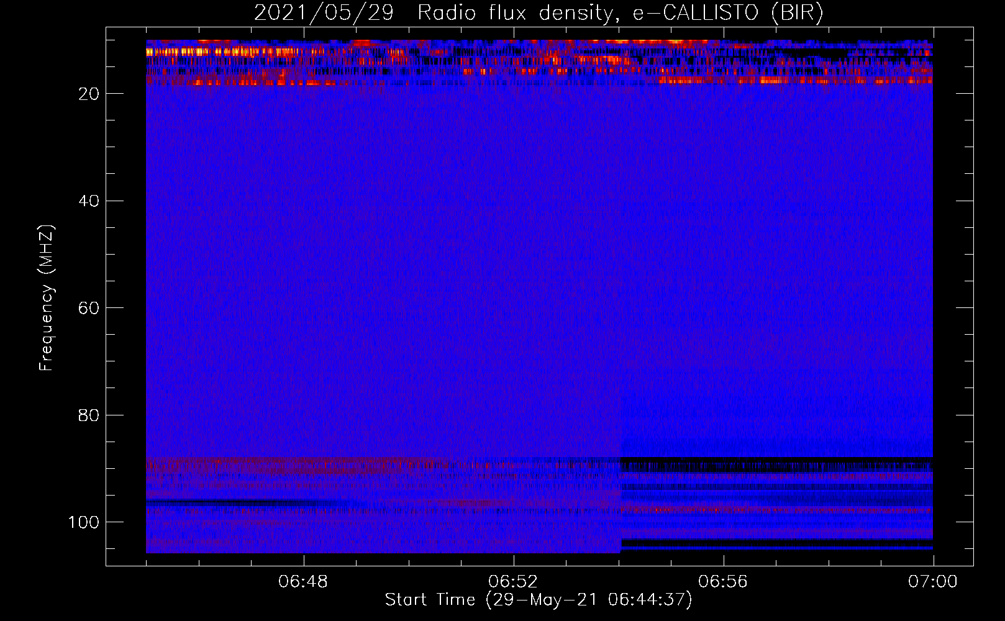Click the 'Start Time (29-May-21 06:44:37)' label
Viewport: 1005px width, 621px height.
pyautogui.click(x=539, y=600)
